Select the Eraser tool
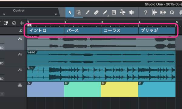 coord(96,12)
